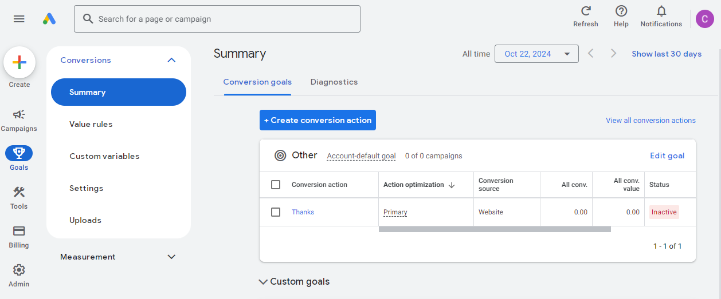
Task: Click Create conversion action button
Action: pyautogui.click(x=318, y=120)
